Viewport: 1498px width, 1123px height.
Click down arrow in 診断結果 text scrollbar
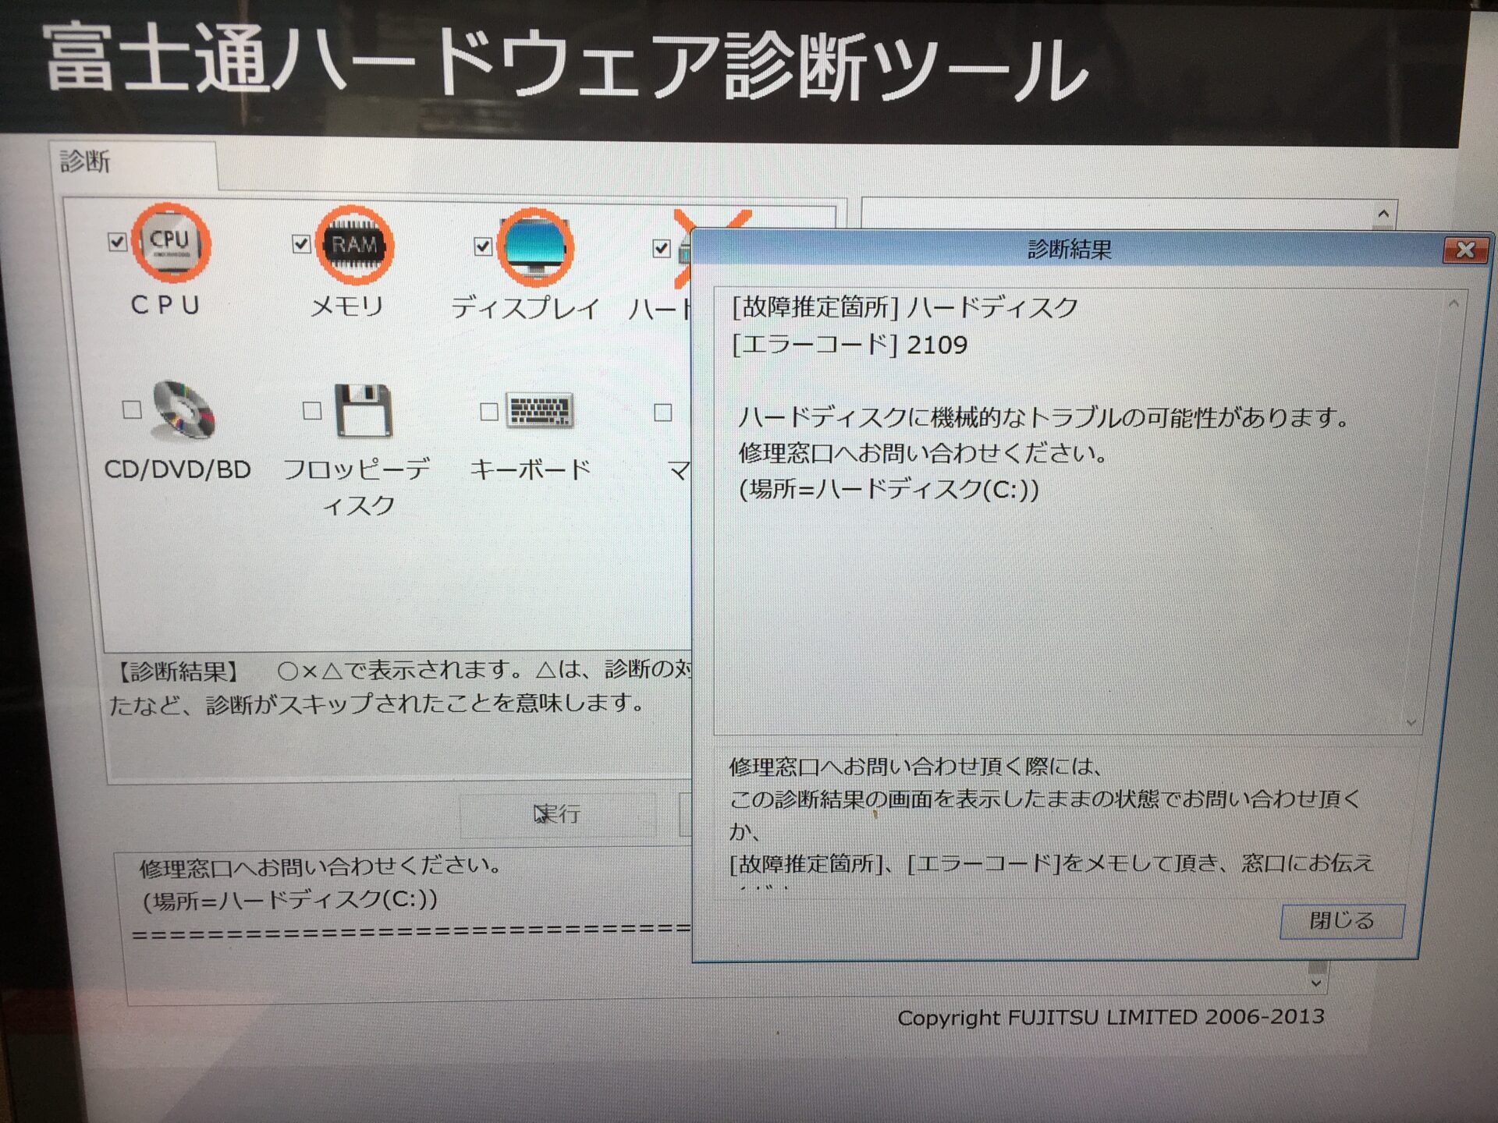pos(1411,722)
